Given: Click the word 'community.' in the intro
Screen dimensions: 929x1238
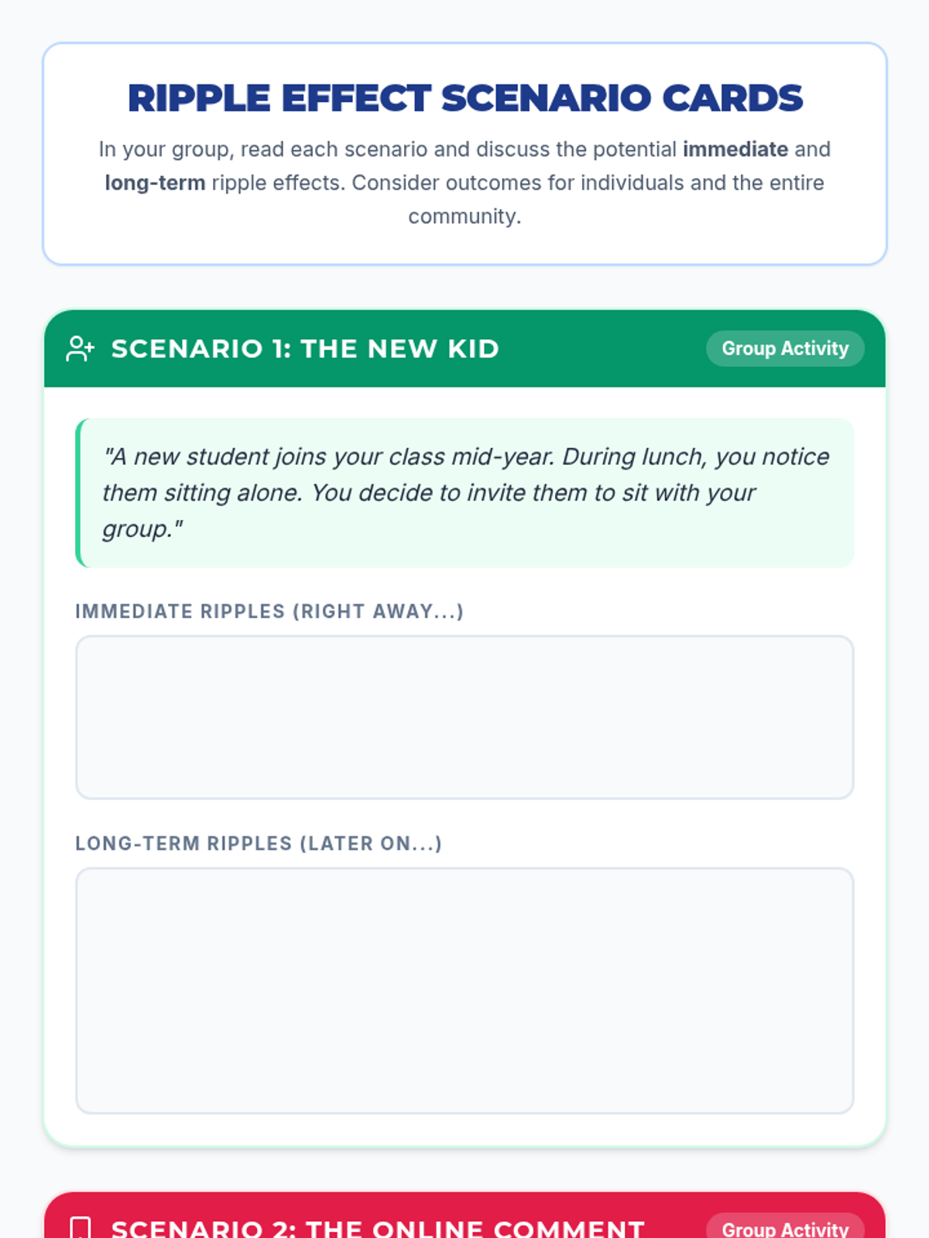Looking at the screenshot, I should coord(464,217).
